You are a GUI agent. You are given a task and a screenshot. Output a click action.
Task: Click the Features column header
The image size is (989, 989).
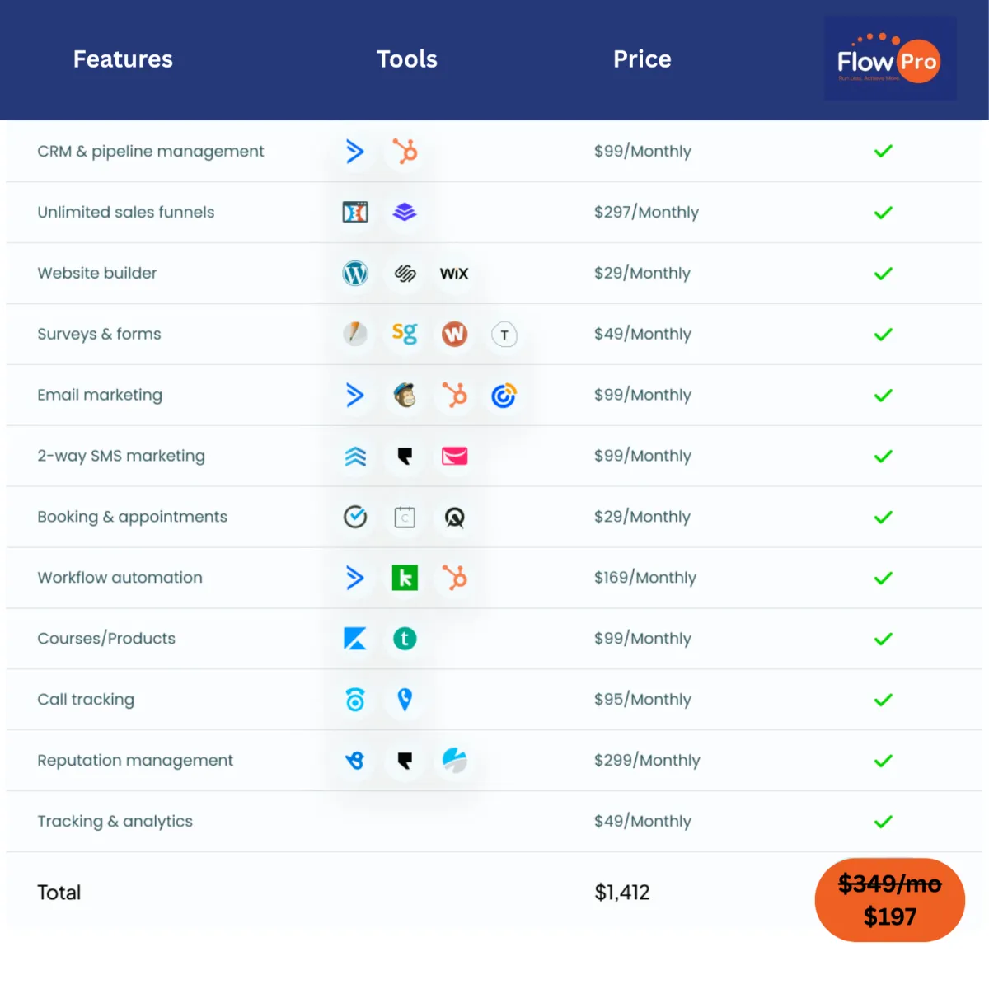(123, 59)
